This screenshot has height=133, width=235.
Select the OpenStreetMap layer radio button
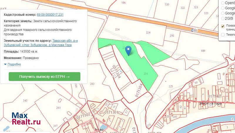tap(223, 3)
